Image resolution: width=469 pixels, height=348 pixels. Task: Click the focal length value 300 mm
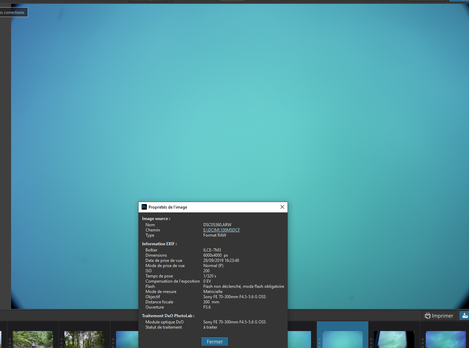coord(211,302)
